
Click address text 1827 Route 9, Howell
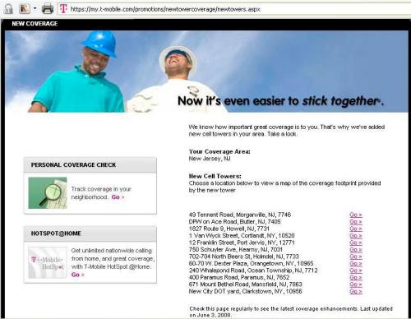229,229
